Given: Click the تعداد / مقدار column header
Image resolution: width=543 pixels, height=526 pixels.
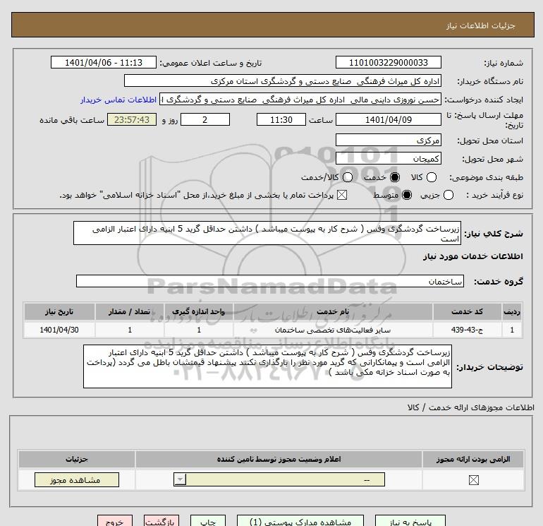Looking at the screenshot, I should point(130,311).
